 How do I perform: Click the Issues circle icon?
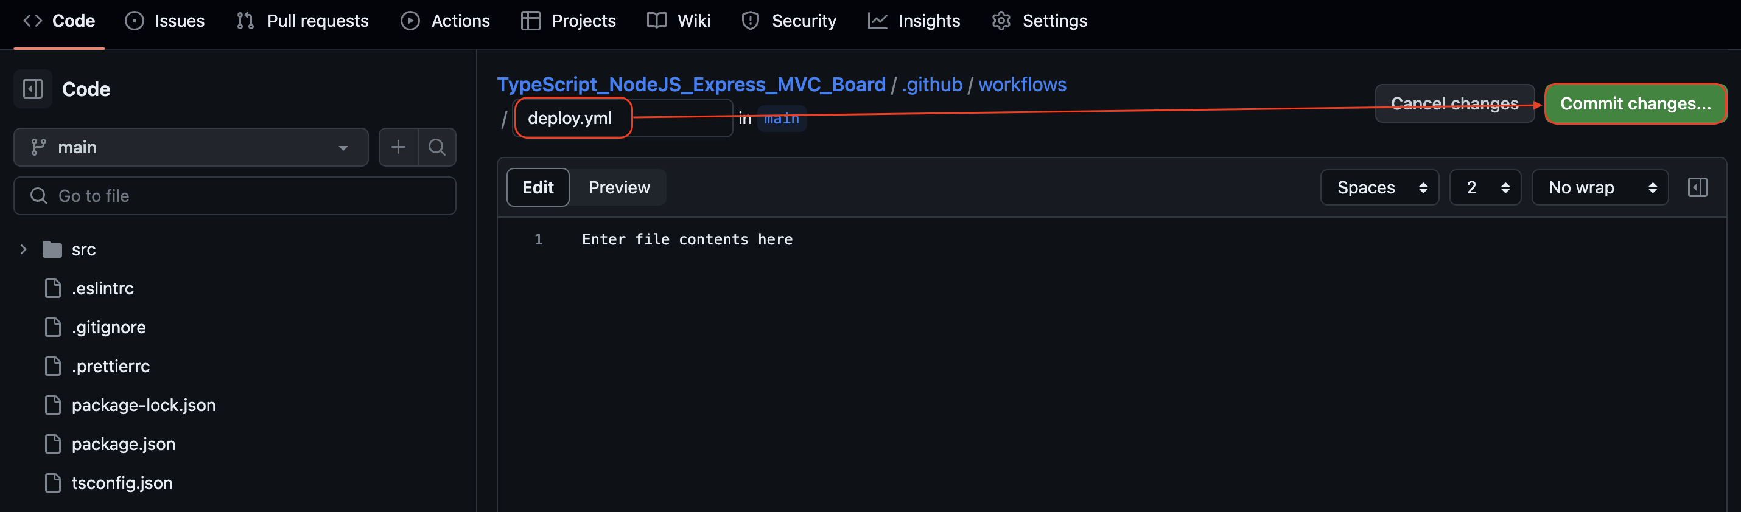click(x=135, y=21)
